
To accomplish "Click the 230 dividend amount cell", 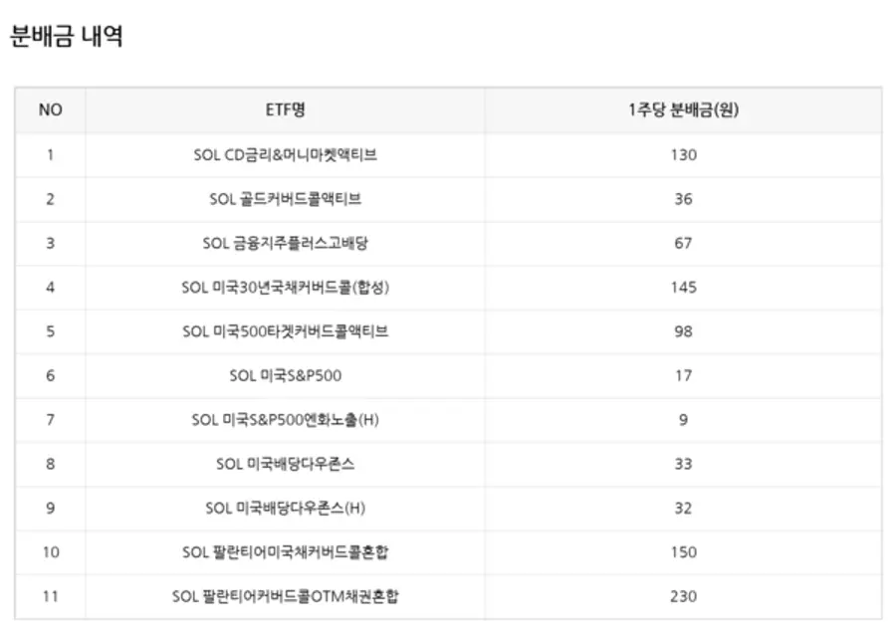I will pyautogui.click(x=683, y=596).
